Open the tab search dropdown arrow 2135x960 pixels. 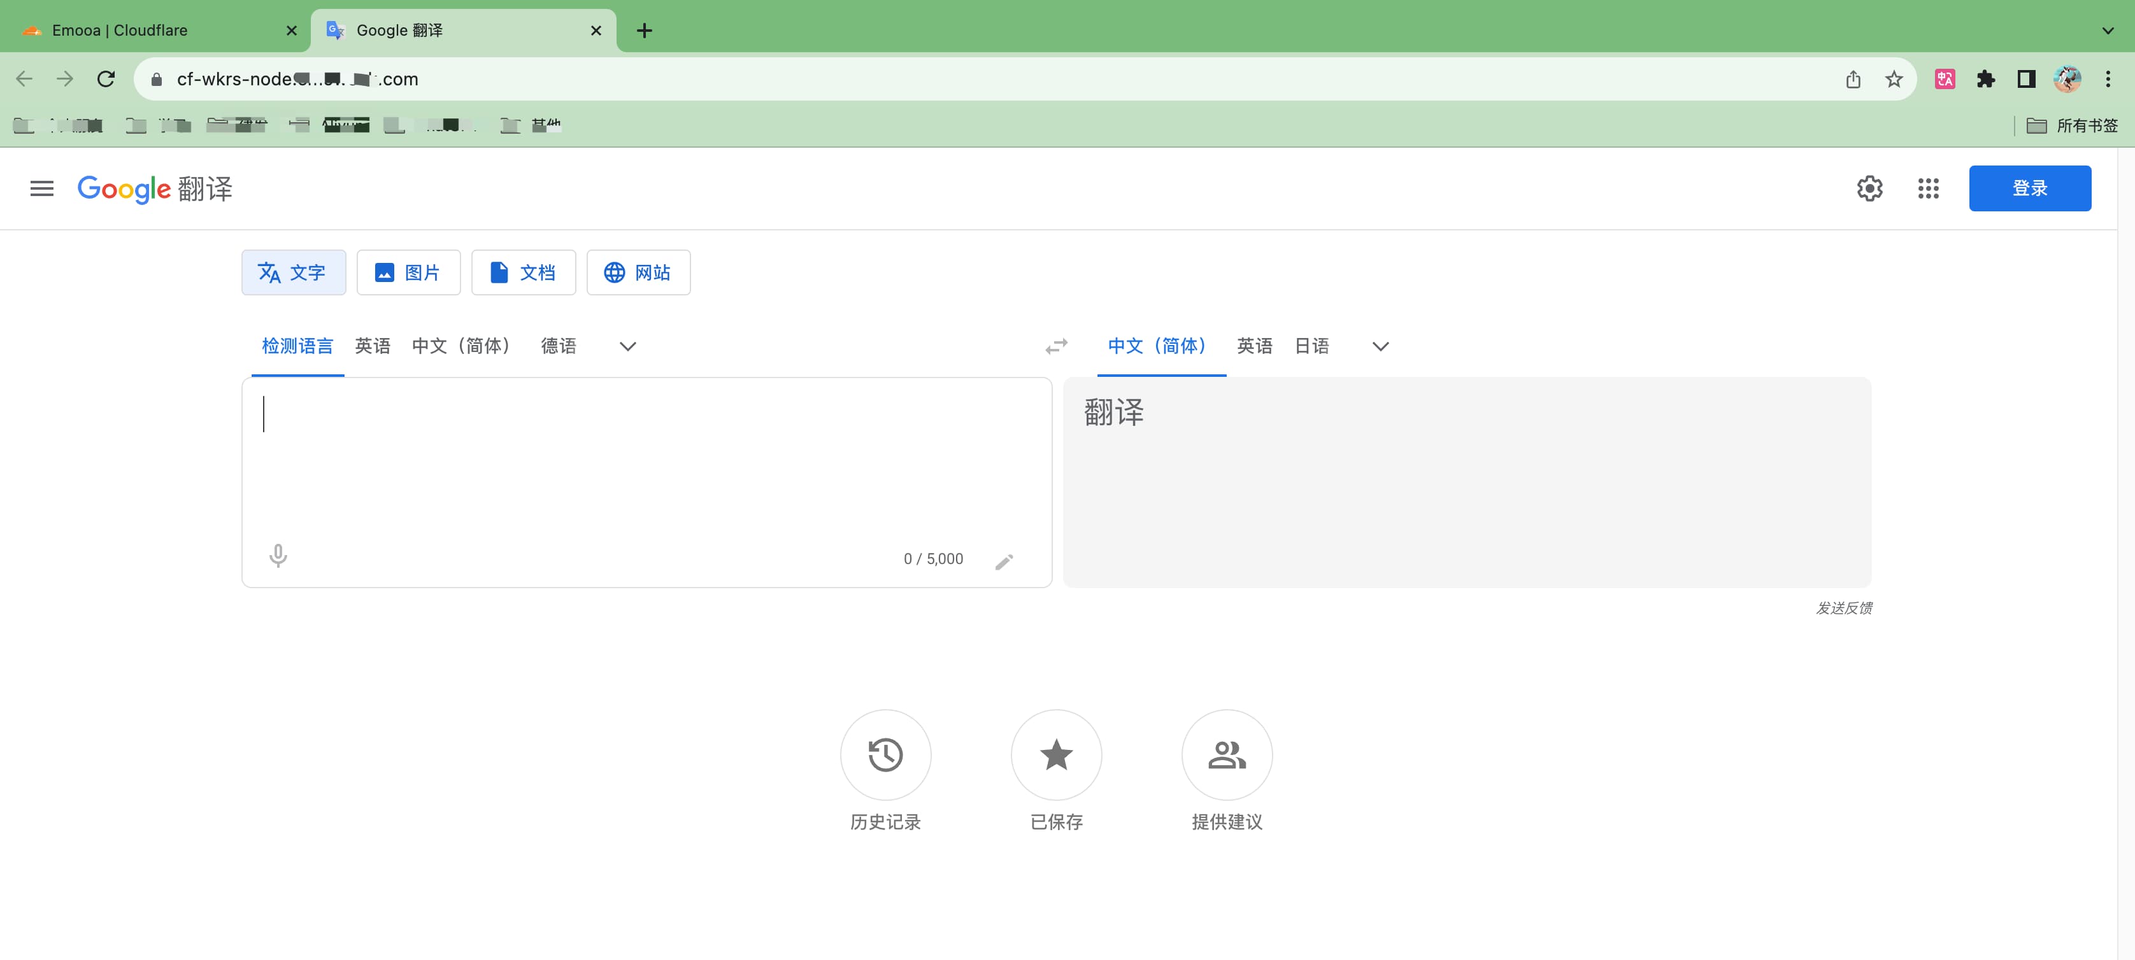tap(2108, 31)
